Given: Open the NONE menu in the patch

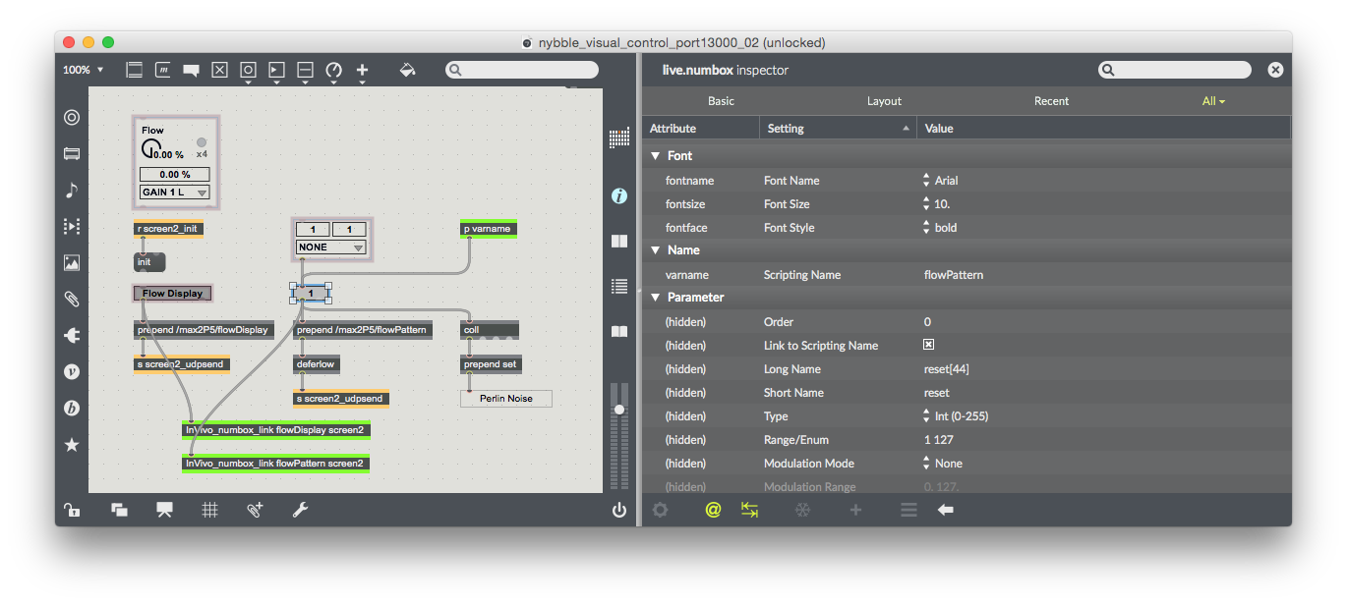Looking at the screenshot, I should [330, 247].
